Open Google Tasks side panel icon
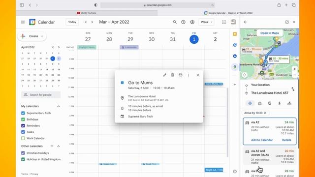Image resolution: width=315 pixels, height=177 pixels. pos(235,45)
